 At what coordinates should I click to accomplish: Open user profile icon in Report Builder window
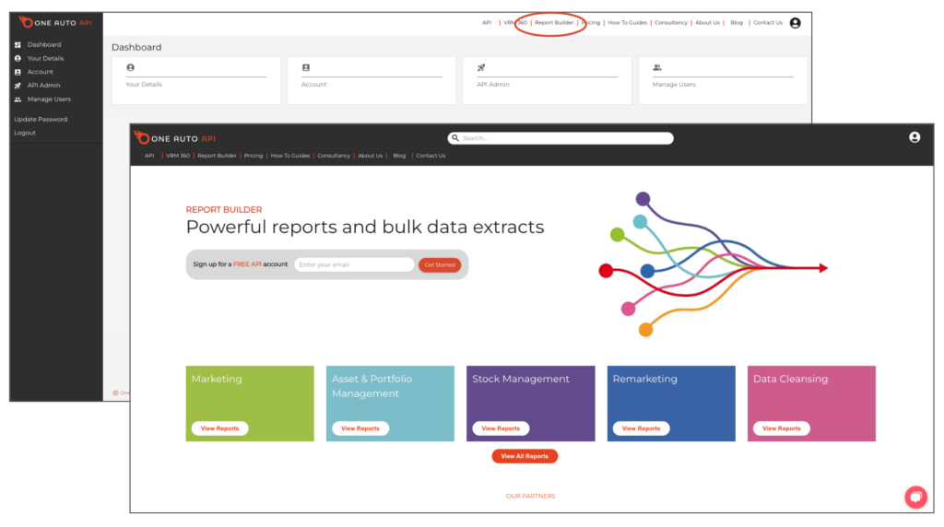tap(914, 137)
